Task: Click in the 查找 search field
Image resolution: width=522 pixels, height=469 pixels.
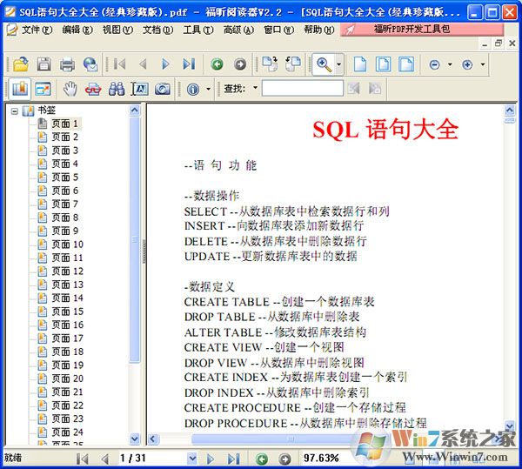Action: pos(302,89)
